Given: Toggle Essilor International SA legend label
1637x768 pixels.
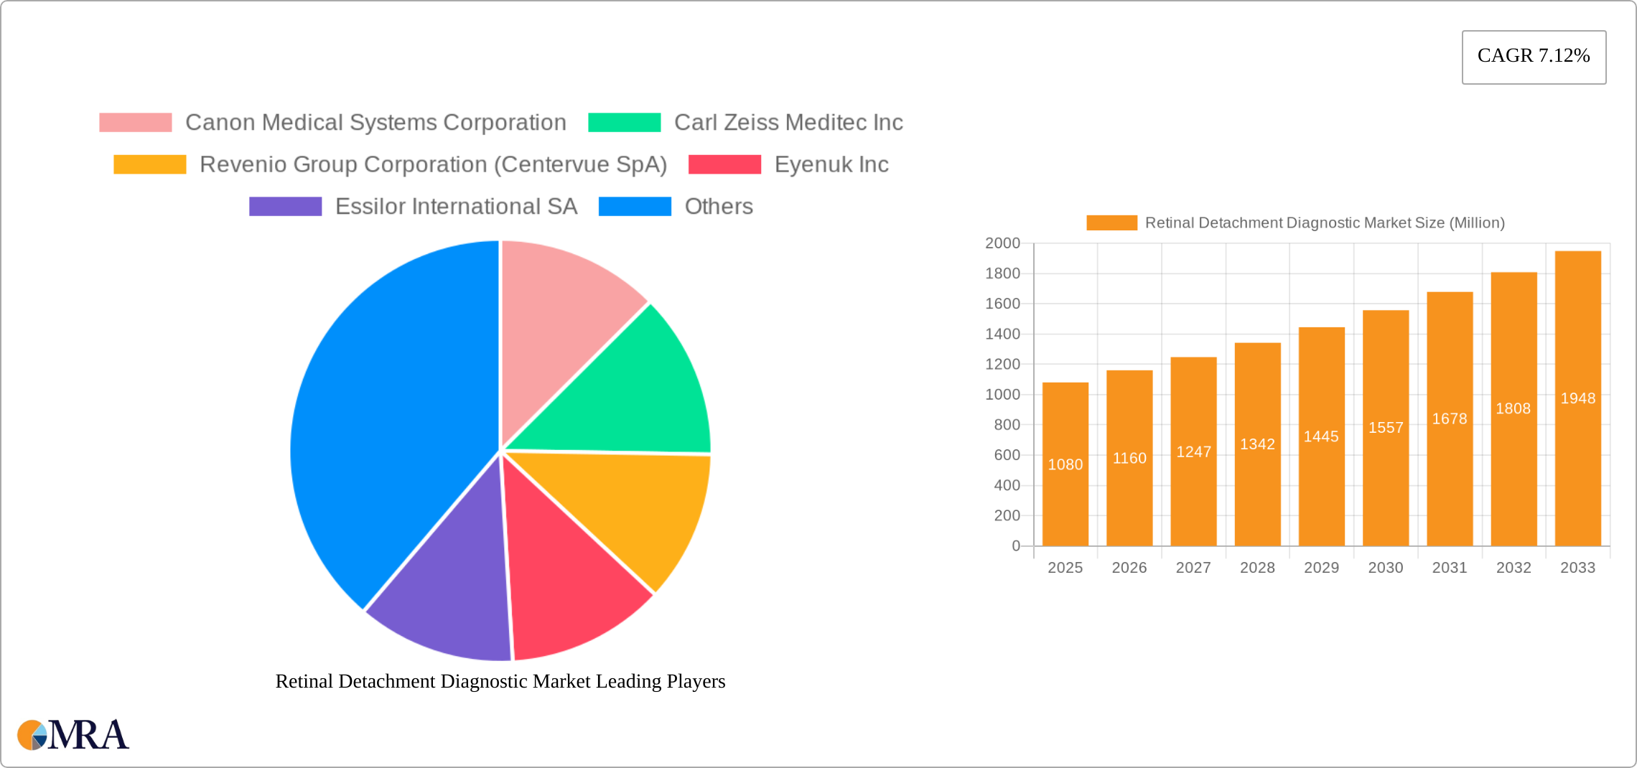Looking at the screenshot, I should [x=457, y=207].
